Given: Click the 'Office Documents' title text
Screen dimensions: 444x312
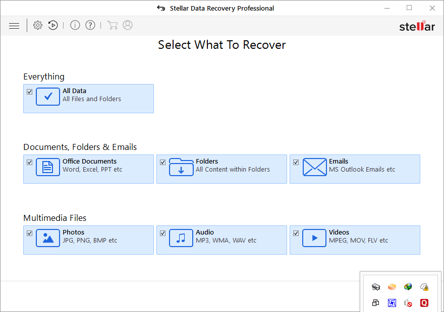Looking at the screenshot, I should point(89,161).
